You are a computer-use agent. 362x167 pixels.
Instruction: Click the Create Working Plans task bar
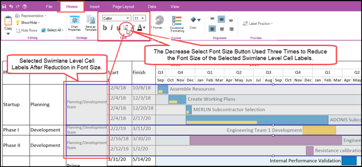[x=177, y=99]
